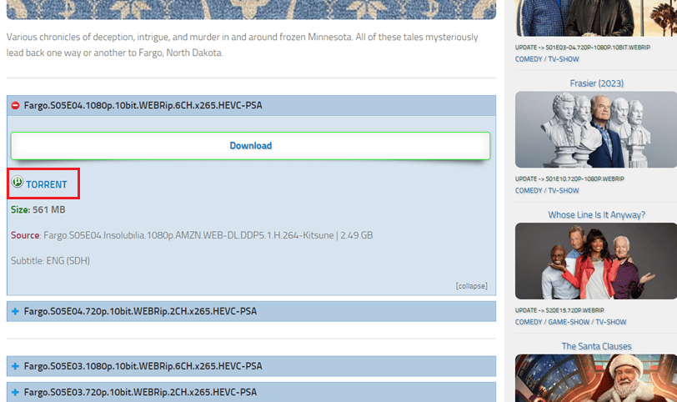Open Whose Line Is It Anyway? title link
Screen dimensions: 677x402
(596, 214)
